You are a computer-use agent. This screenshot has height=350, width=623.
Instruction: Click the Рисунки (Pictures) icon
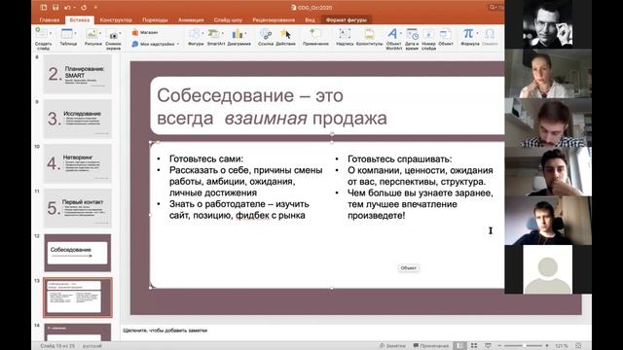pos(92,34)
